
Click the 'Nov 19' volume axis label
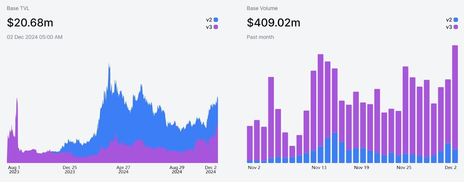[x=361, y=168]
